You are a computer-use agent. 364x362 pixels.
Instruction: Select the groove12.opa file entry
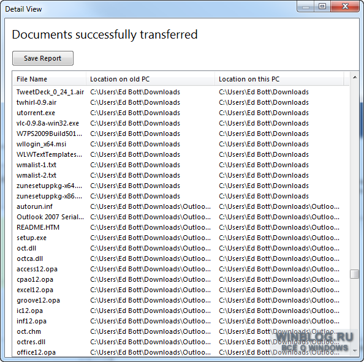click(x=181, y=300)
